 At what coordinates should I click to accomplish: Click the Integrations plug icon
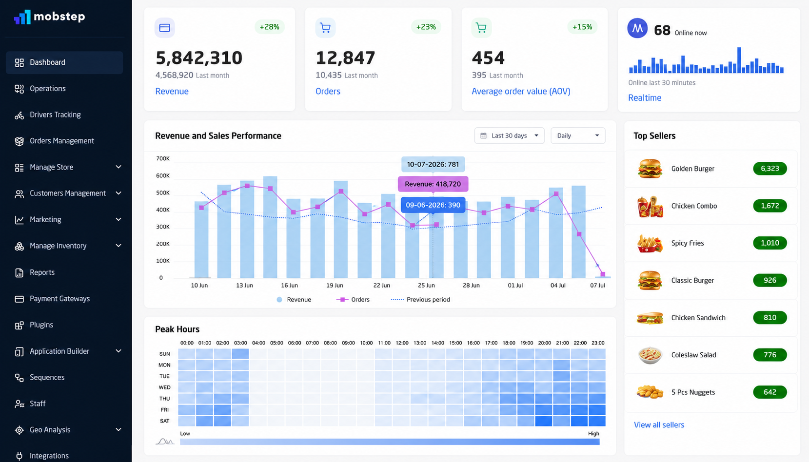point(20,456)
